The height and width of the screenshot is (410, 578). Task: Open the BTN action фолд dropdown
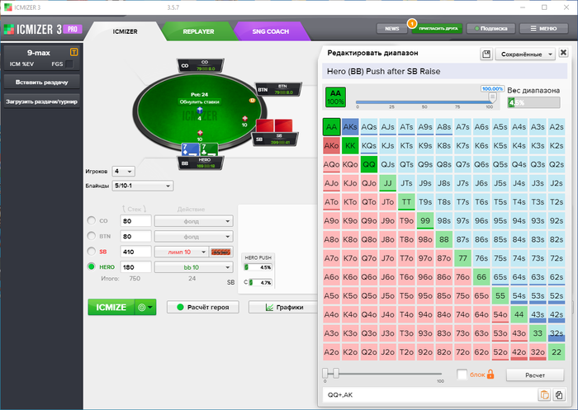tap(193, 237)
